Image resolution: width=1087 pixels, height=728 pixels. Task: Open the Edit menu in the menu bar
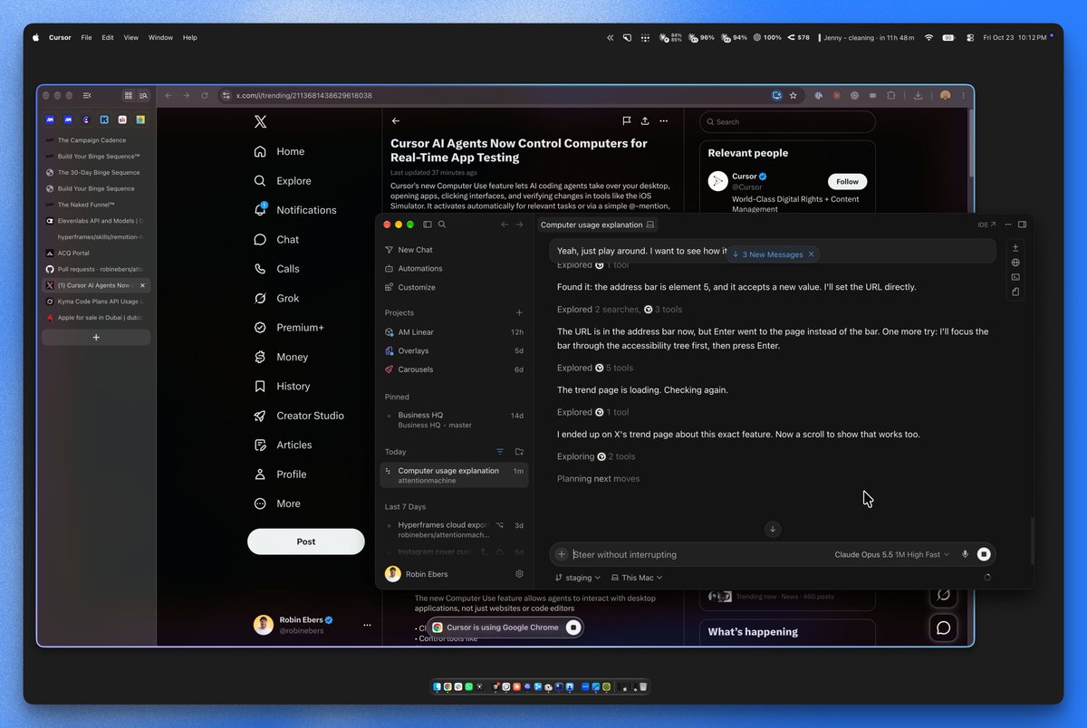[x=108, y=38]
